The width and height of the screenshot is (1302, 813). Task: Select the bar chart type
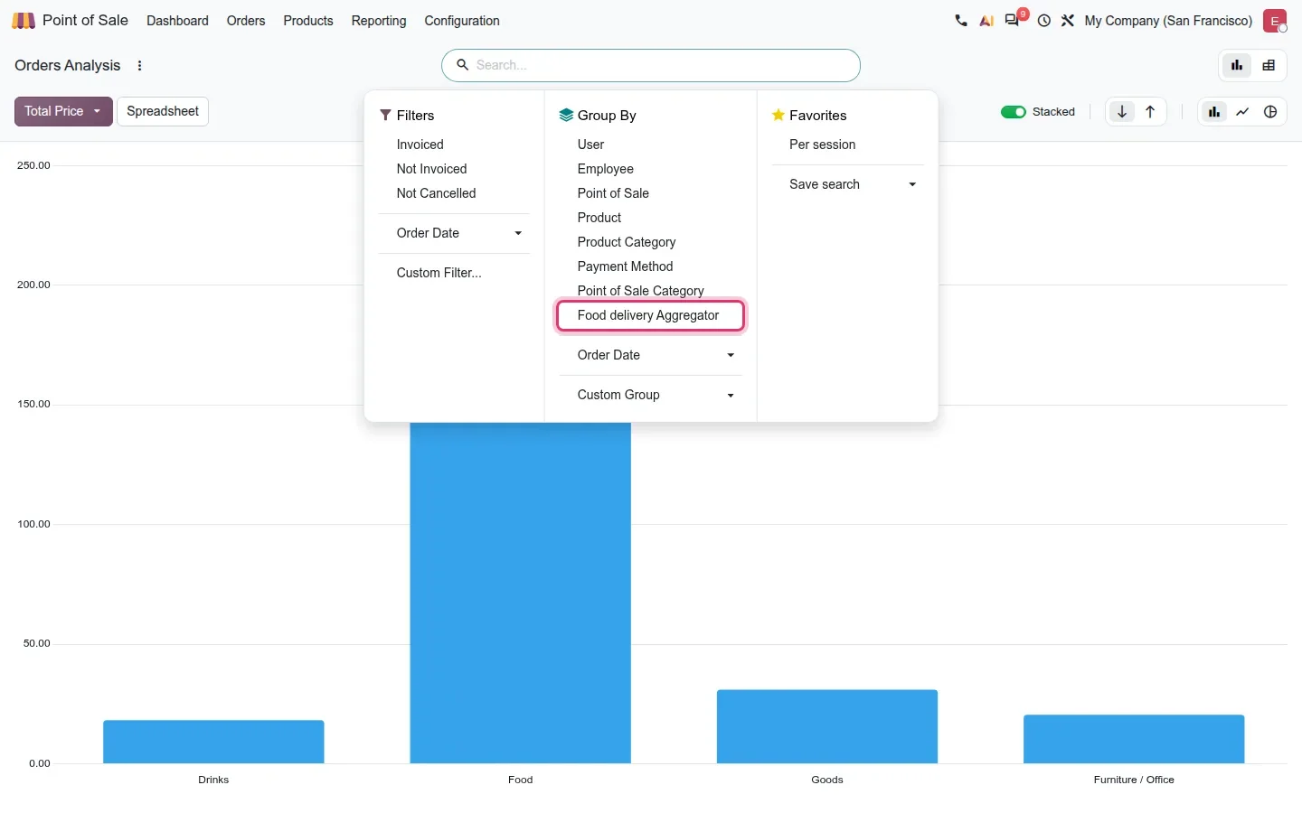[1214, 112]
